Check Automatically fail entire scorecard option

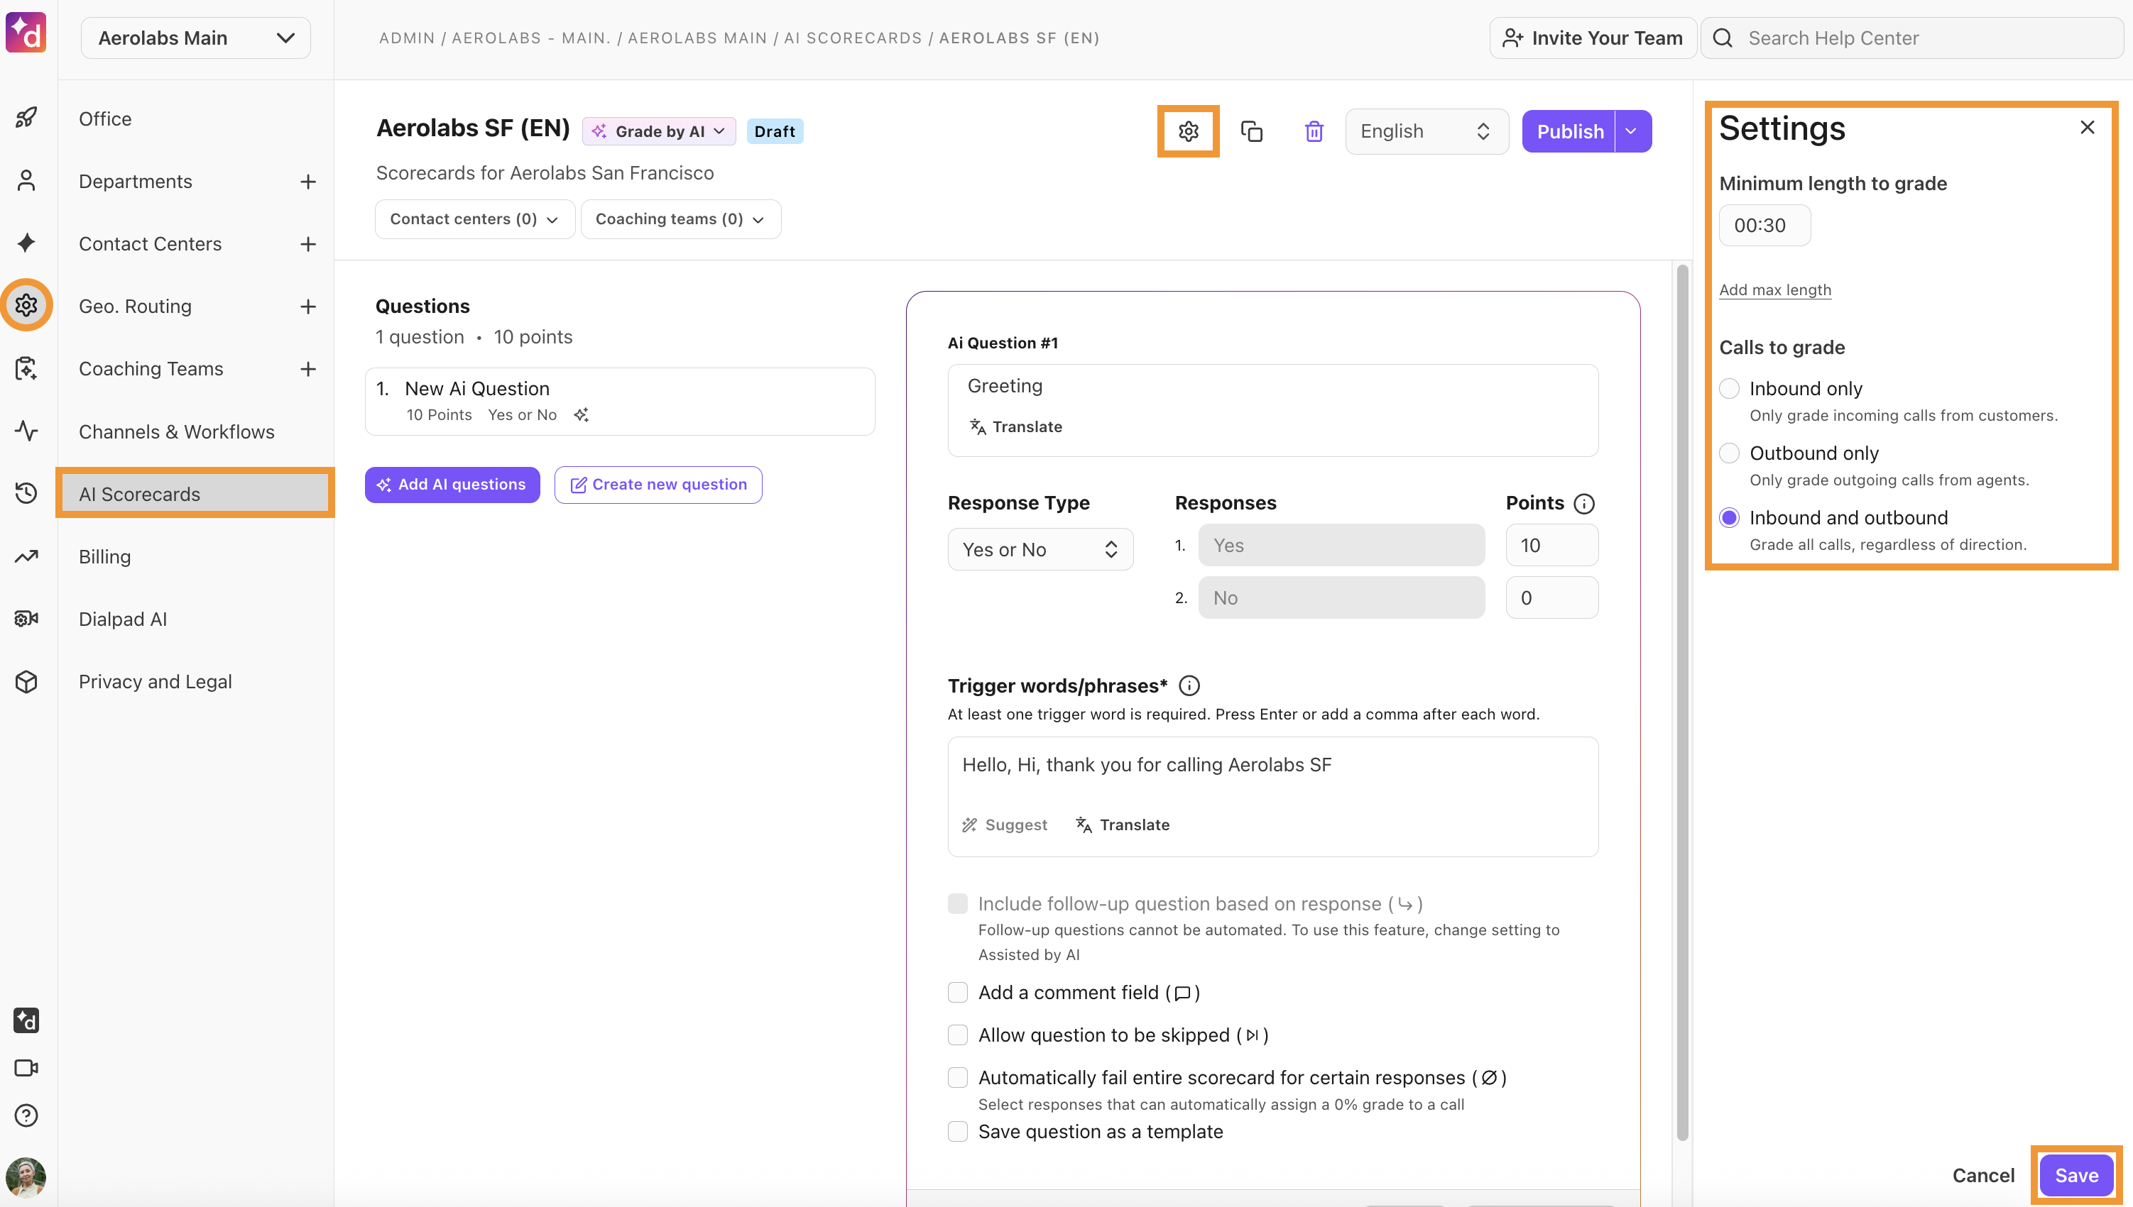[x=958, y=1077]
